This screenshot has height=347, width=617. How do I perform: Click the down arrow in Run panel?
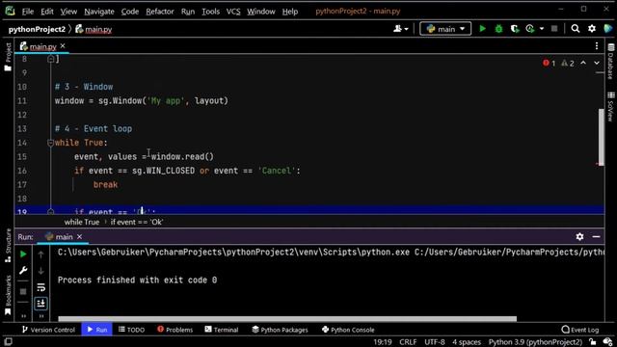pos(40,271)
